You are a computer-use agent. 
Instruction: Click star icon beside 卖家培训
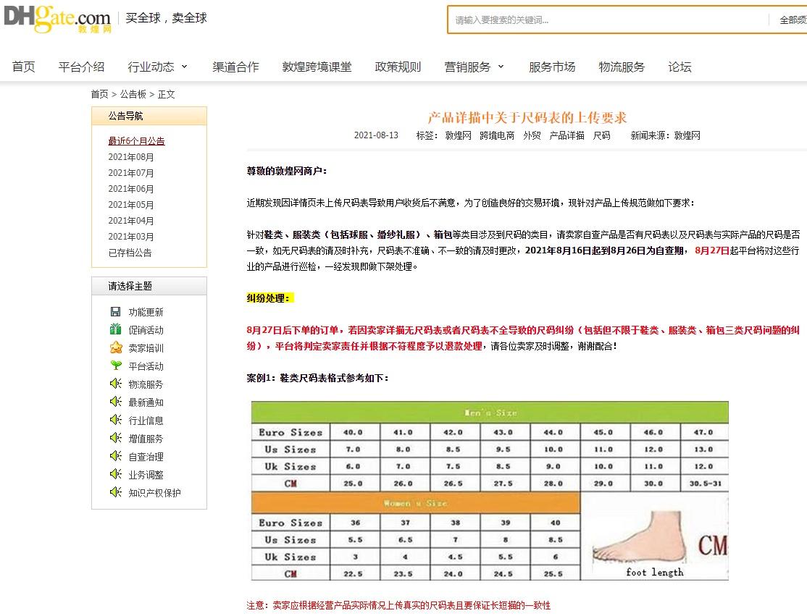tap(115, 348)
